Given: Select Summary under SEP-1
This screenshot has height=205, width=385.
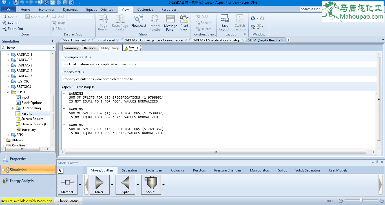Looking at the screenshot, I should tap(28, 130).
